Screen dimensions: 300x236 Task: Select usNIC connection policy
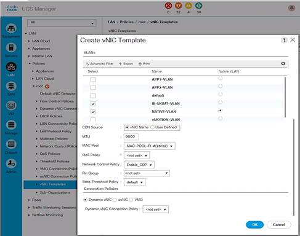click(x=115, y=200)
